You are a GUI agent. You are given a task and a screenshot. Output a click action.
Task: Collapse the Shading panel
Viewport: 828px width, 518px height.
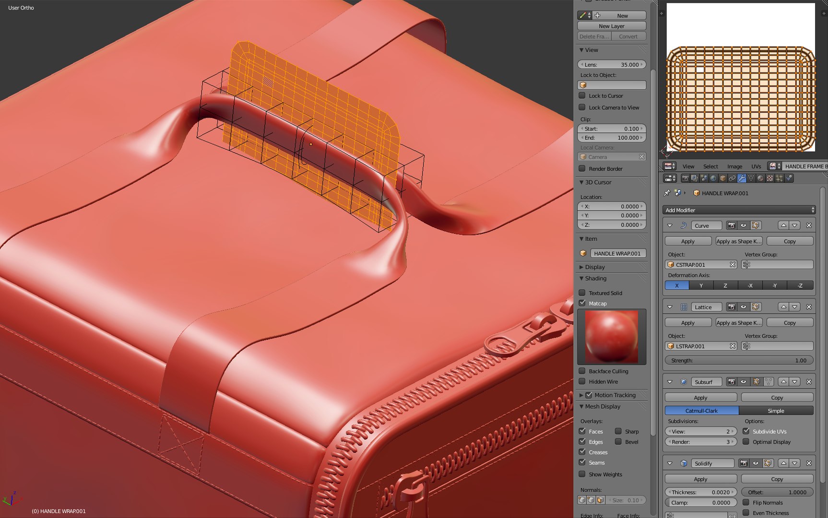(x=581, y=278)
